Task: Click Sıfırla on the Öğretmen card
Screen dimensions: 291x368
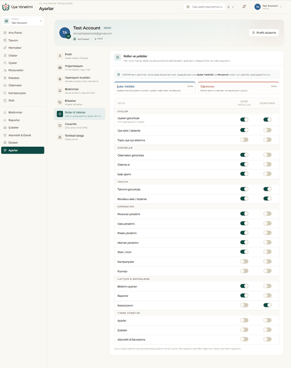Action: point(274,86)
